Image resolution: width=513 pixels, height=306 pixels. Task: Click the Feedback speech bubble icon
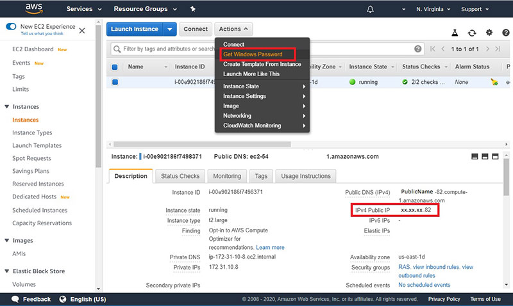(x=15, y=299)
